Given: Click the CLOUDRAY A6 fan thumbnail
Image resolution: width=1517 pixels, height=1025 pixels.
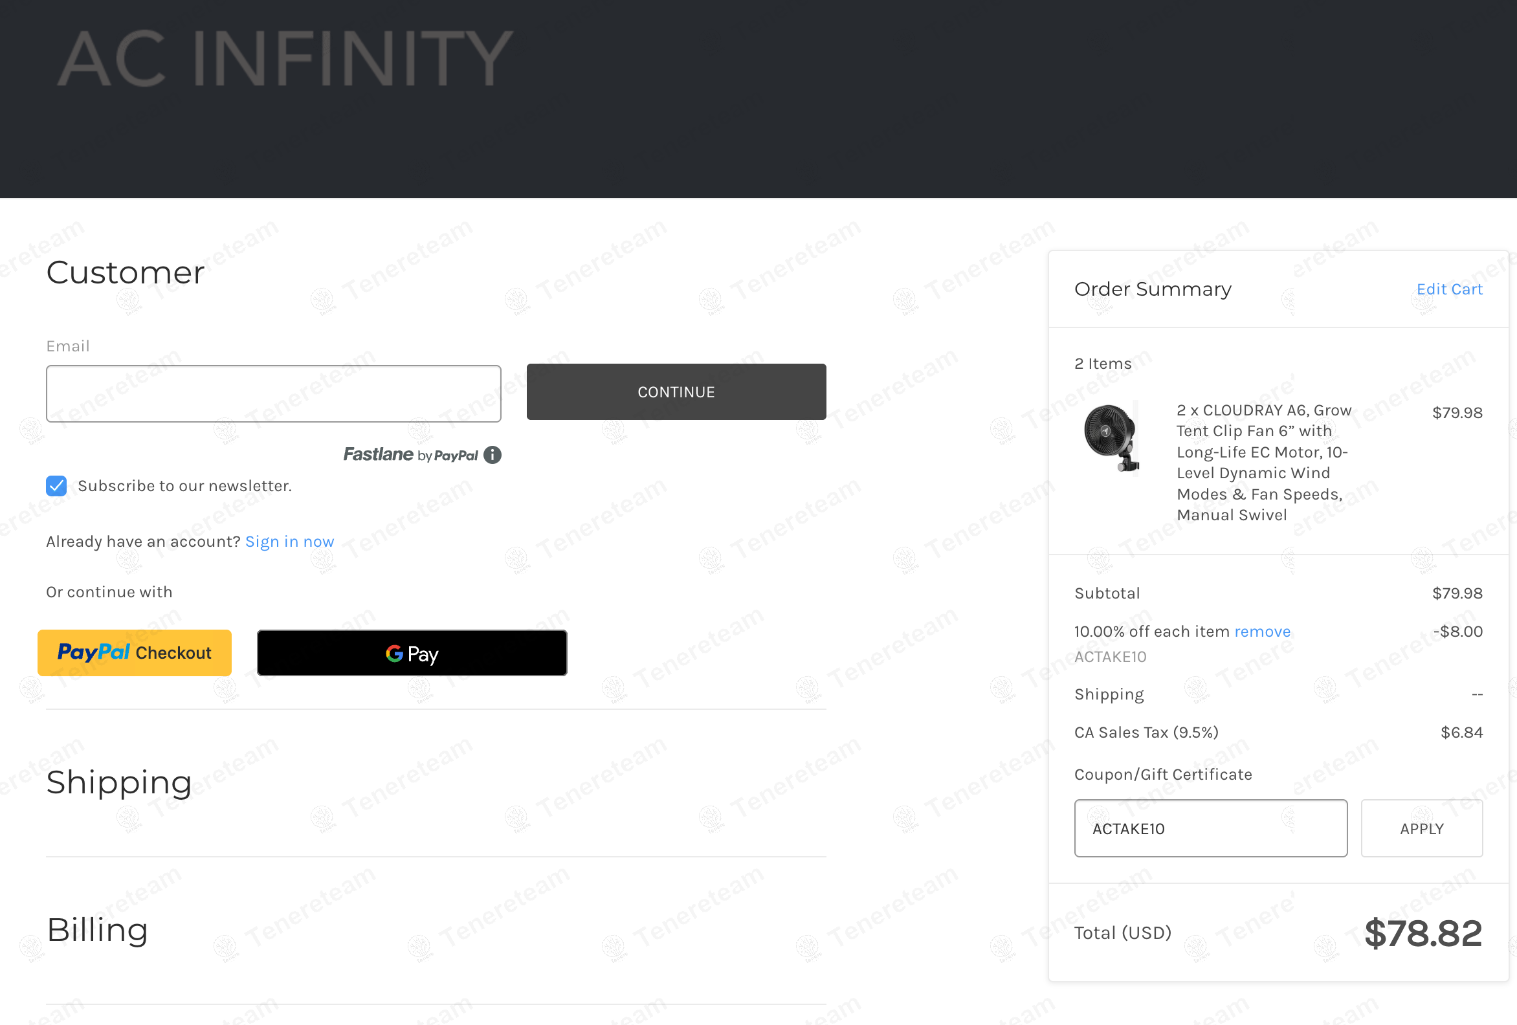Looking at the screenshot, I should pyautogui.click(x=1111, y=437).
